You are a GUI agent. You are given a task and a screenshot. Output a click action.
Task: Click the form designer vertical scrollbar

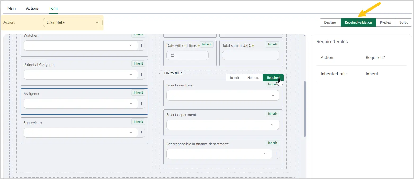[305, 109]
